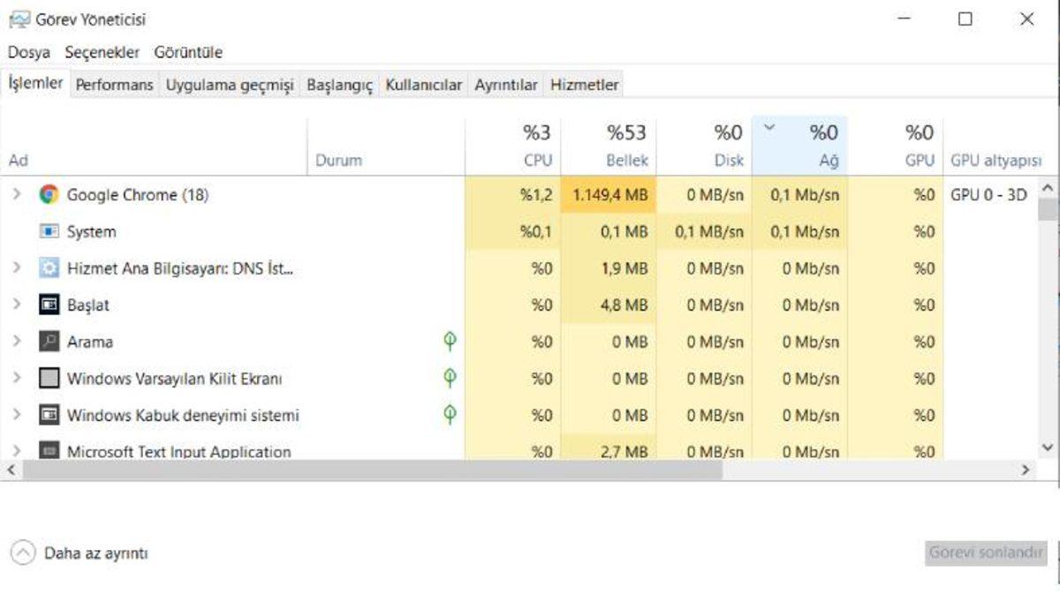Click the Google Chrome process icon
This screenshot has width=1060, height=596.
[x=49, y=195]
